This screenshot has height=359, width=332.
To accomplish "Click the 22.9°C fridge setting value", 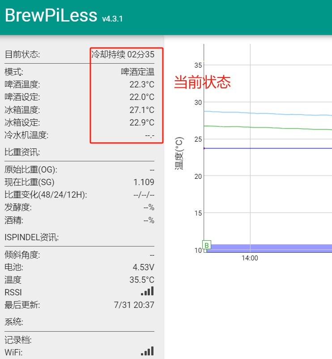I will point(142,122).
